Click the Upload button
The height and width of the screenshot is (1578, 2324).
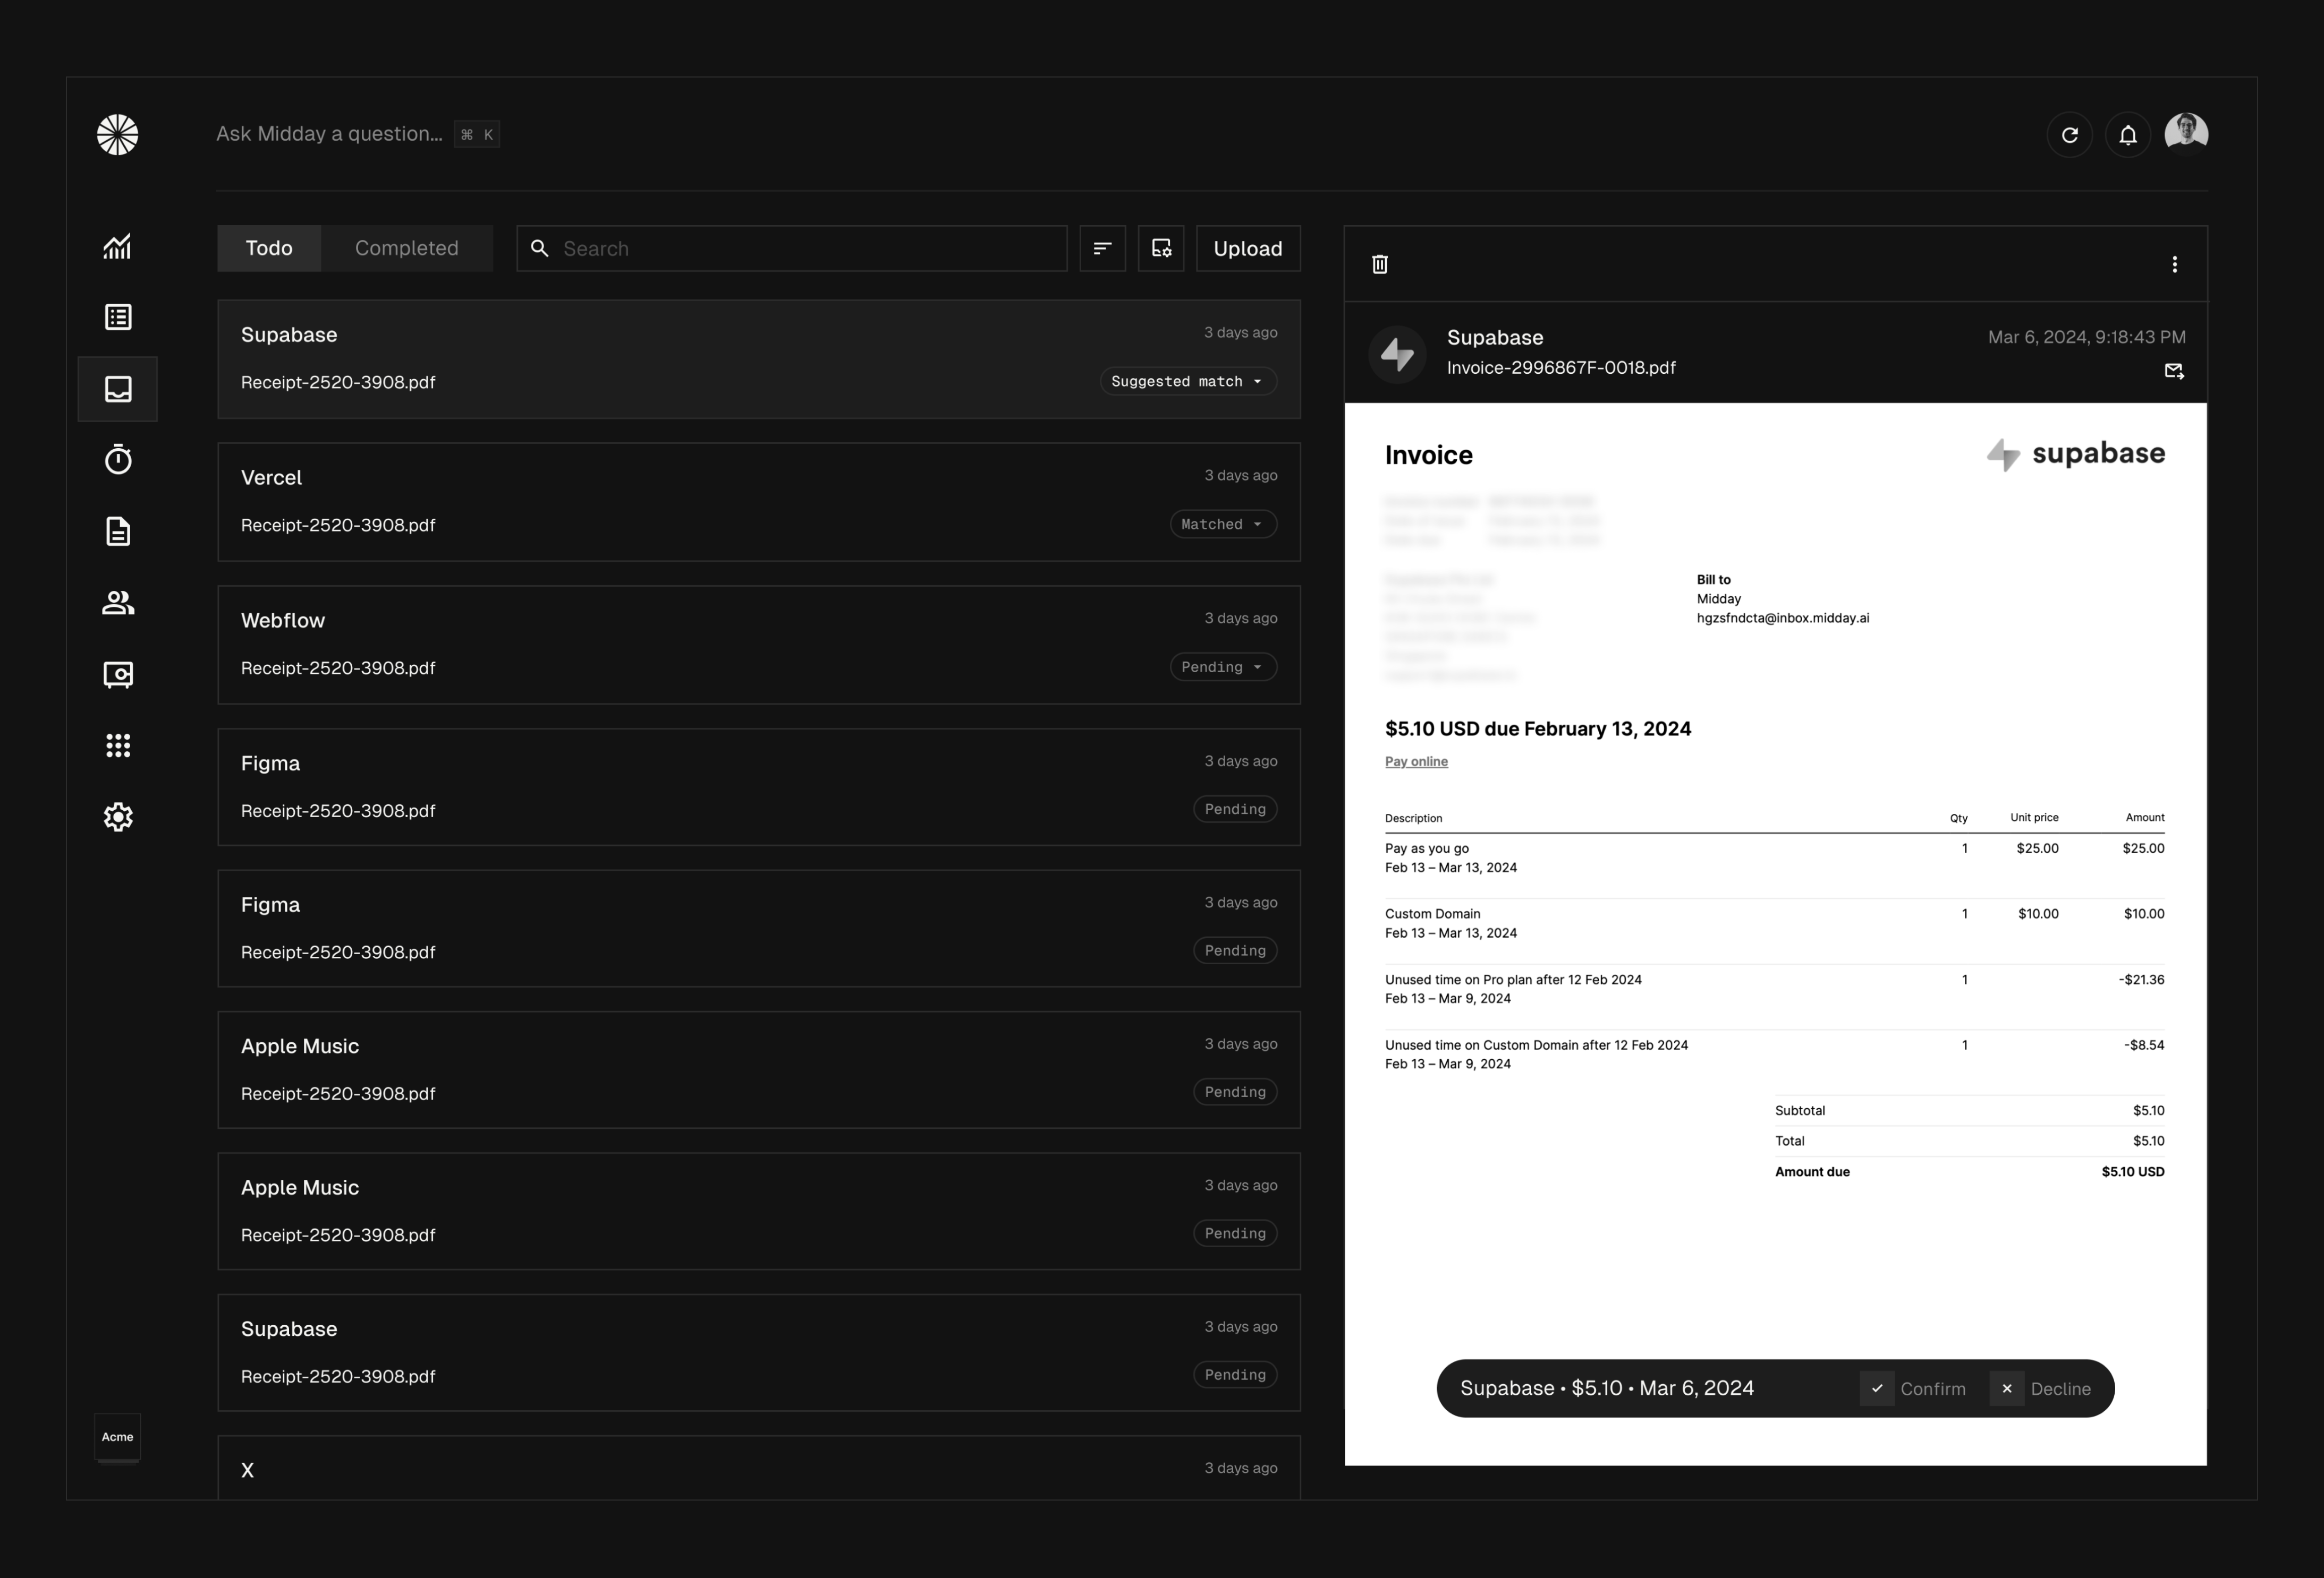pos(1247,248)
